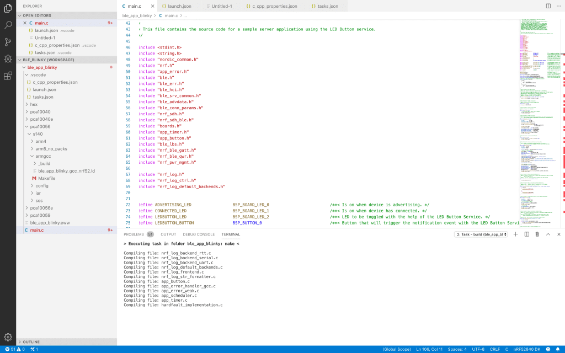Select Untitled-1 in Open Editors
This screenshot has height=353, width=565.
tap(45, 38)
